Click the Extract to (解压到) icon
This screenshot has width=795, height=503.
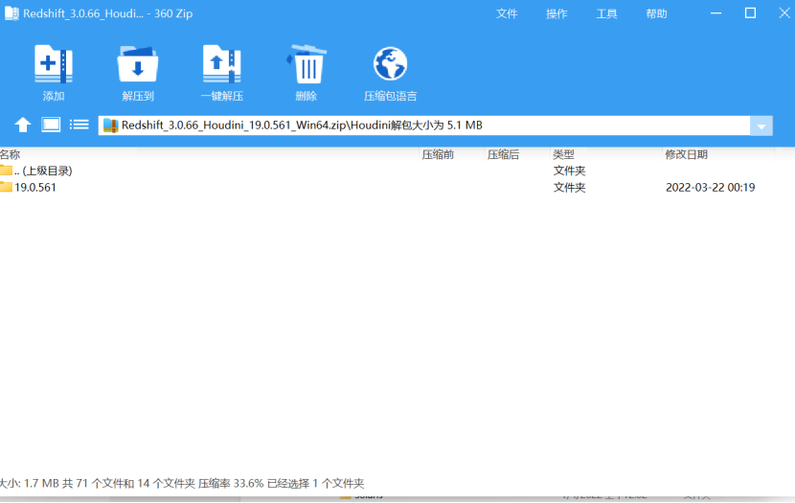click(x=137, y=64)
